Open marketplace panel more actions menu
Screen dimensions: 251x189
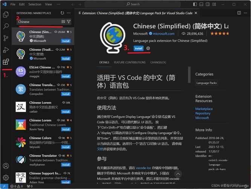[69, 13]
